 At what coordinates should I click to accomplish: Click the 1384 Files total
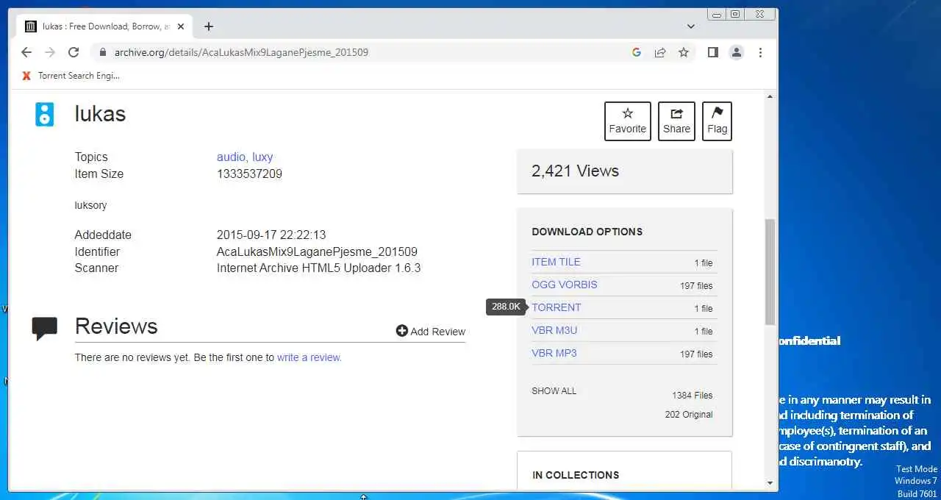[x=693, y=396]
